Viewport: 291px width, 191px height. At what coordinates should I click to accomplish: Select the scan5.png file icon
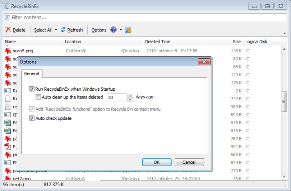pyautogui.click(x=8, y=51)
